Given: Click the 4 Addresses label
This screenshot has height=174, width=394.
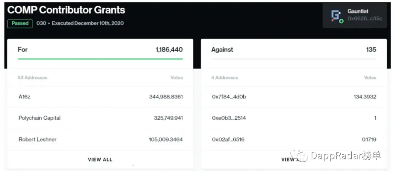Looking at the screenshot, I should 225,78.
